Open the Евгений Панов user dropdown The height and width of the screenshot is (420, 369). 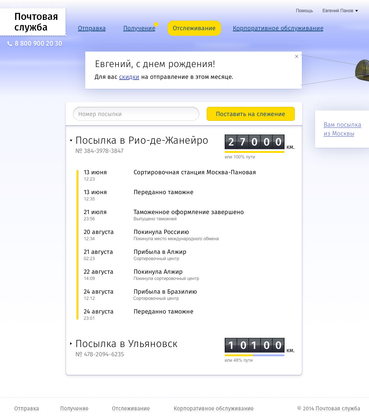[x=340, y=11]
